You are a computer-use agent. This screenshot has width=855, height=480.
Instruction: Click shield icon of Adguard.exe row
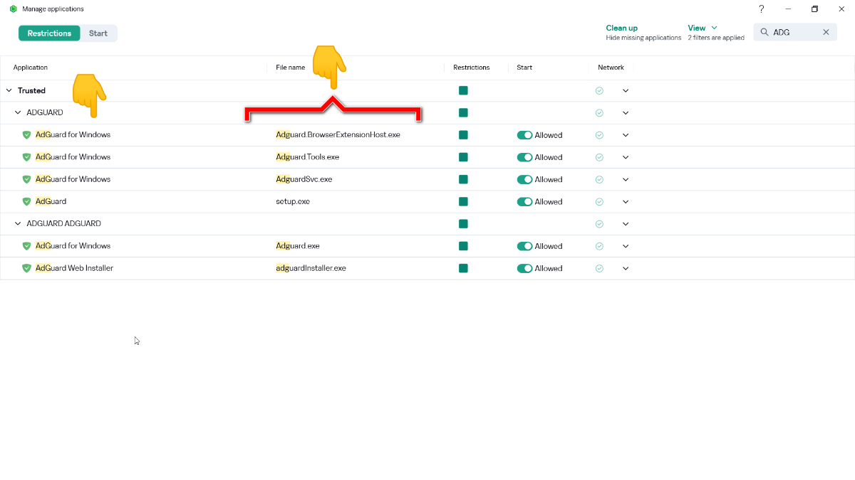pyautogui.click(x=27, y=246)
